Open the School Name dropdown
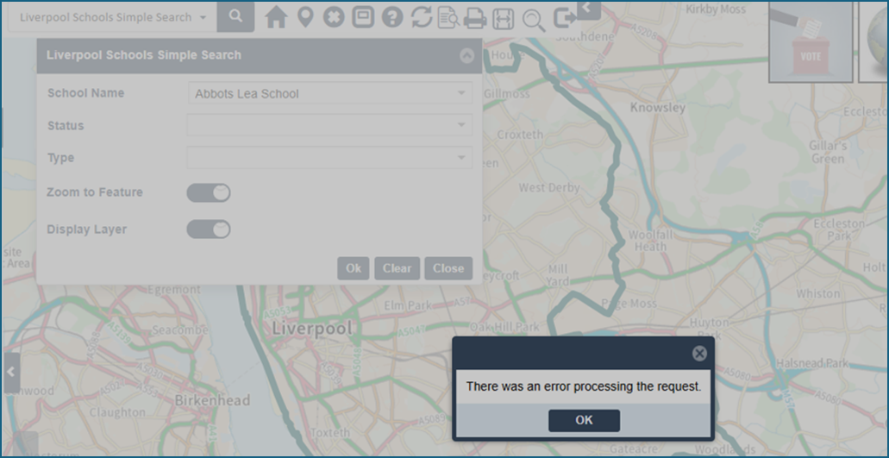 [330, 93]
